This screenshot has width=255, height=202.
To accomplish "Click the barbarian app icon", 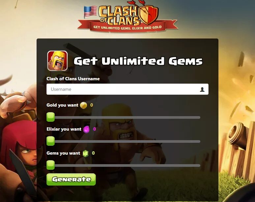I will [57, 61].
